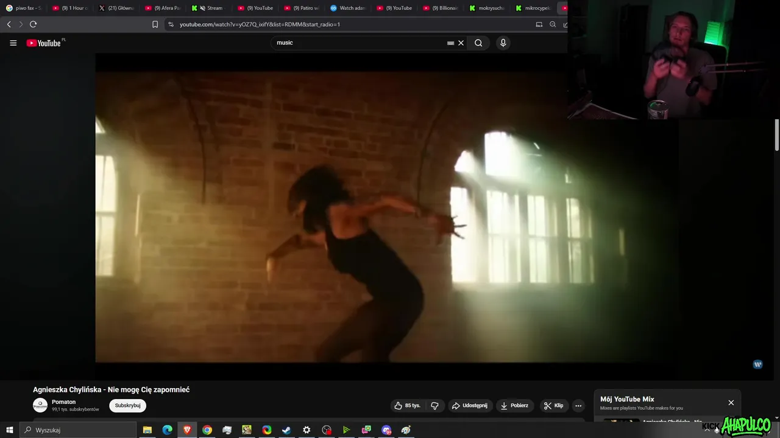Viewport: 780px width, 438px height.
Task: Open Steam from the taskbar
Action: 286,430
